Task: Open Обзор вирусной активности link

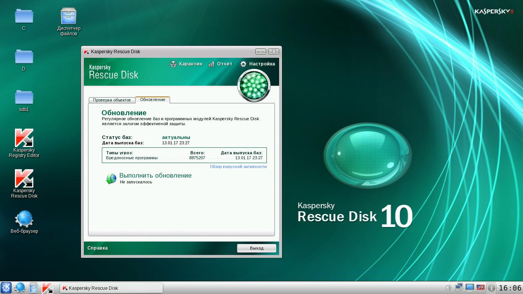Action: coord(238,167)
